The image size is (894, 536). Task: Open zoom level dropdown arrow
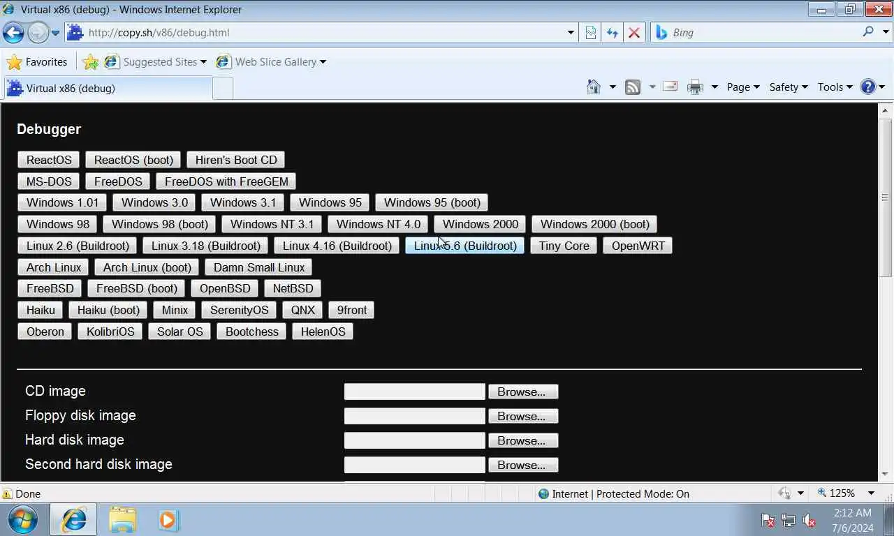(872, 493)
